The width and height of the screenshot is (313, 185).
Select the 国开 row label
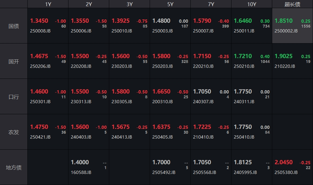(14, 61)
